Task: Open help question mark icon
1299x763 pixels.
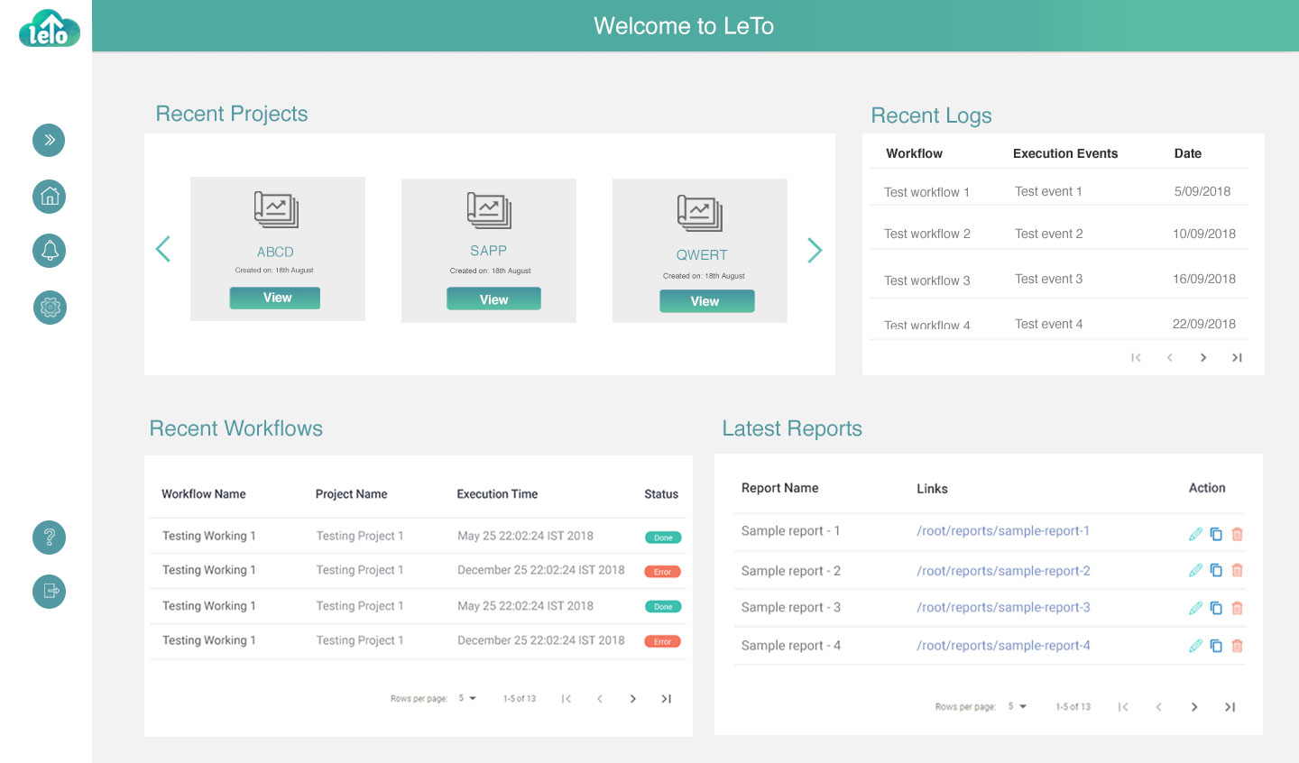Action: point(50,538)
